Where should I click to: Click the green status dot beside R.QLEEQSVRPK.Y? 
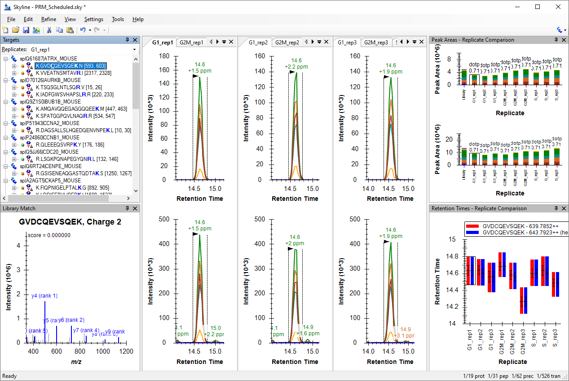point(22,145)
